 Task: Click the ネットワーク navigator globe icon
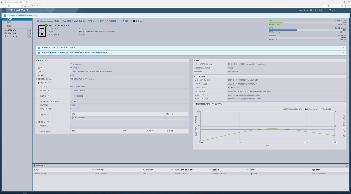point(6,36)
